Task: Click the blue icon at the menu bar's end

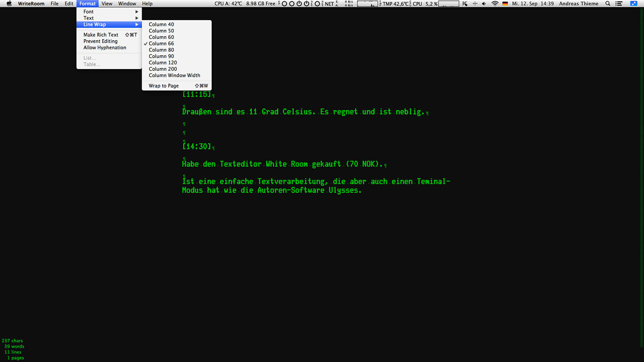Action: (634, 3)
